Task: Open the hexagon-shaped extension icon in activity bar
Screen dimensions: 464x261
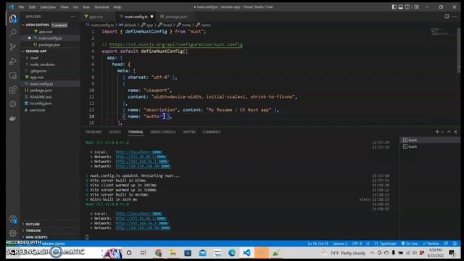Action: tap(13, 104)
